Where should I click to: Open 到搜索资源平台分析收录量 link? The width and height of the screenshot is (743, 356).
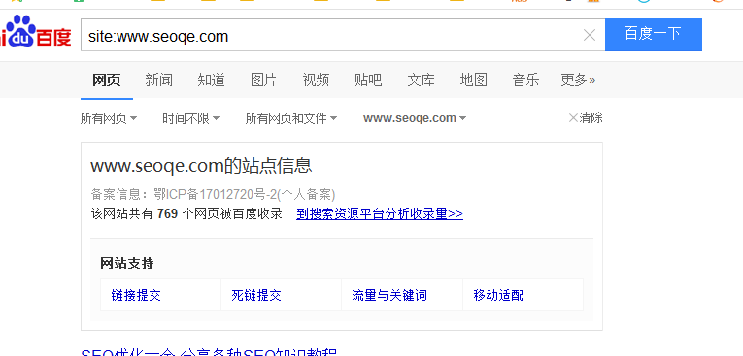point(380,214)
